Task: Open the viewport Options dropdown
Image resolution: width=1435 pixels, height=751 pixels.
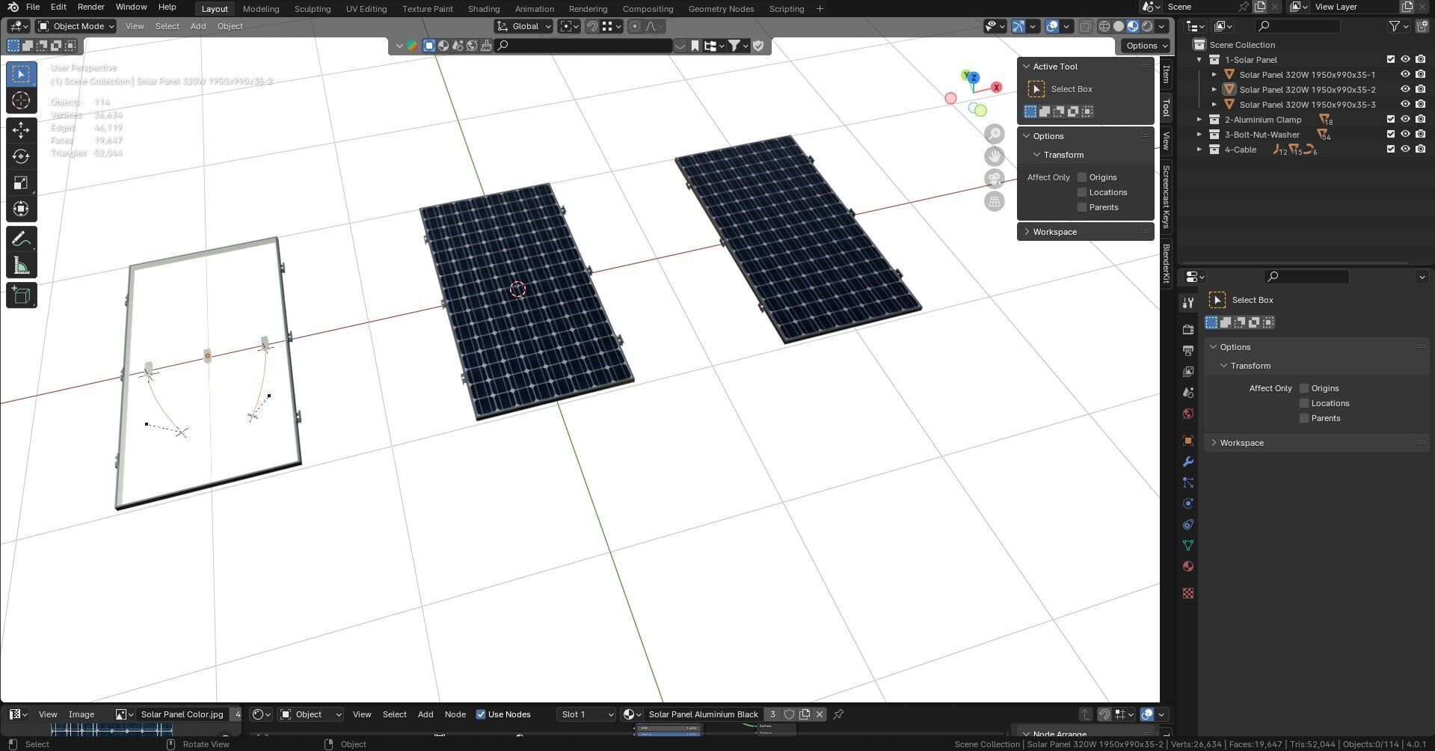Action: pyautogui.click(x=1145, y=46)
